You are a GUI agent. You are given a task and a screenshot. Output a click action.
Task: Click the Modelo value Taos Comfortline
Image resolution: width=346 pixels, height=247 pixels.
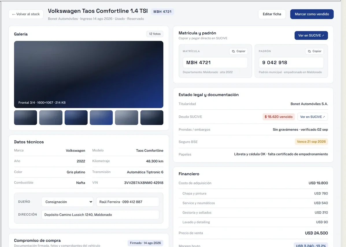click(150, 151)
